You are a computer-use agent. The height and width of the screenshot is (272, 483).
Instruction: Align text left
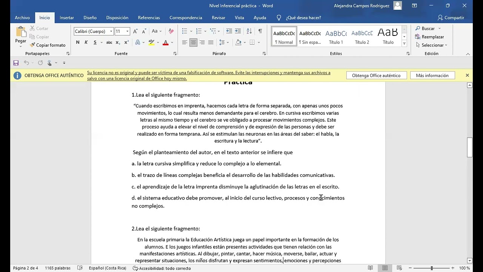click(185, 42)
